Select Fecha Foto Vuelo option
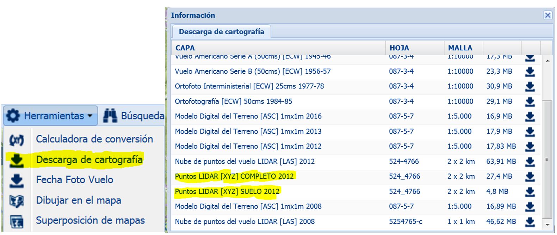This screenshot has width=557, height=235. click(74, 180)
